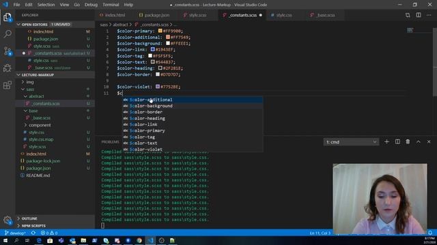Open README.md in the file tree
The image size is (437, 245).
tap(38, 176)
